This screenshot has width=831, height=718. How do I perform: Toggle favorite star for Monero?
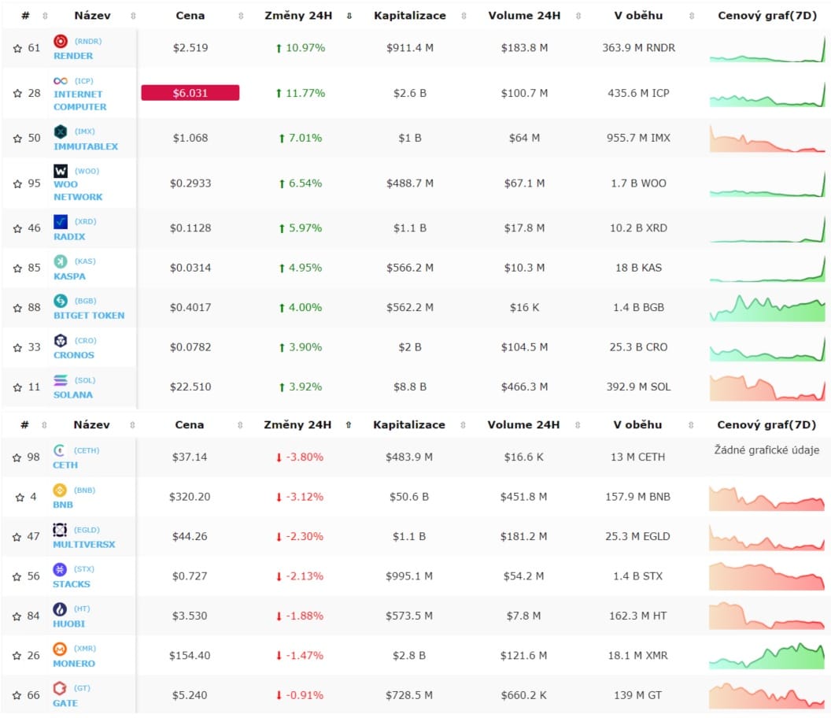(17, 656)
